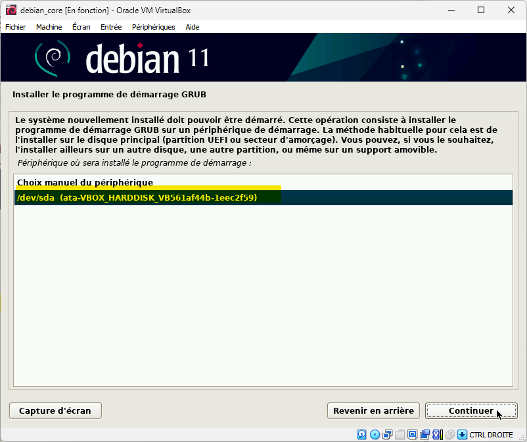Open the Écran menu
Screen dimensions: 527x442
81,27
